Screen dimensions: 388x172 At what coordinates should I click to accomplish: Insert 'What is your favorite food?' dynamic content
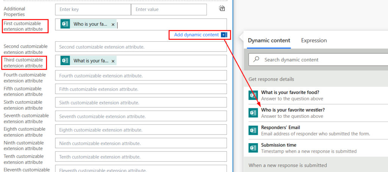(x=290, y=93)
